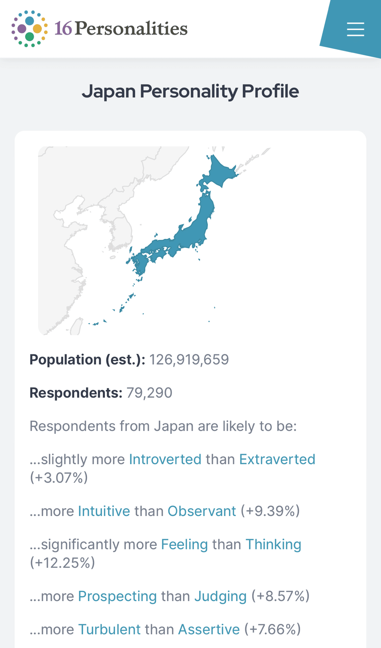Image resolution: width=381 pixels, height=648 pixels.
Task: Click the colorful dotted circle logo
Action: pos(30,29)
